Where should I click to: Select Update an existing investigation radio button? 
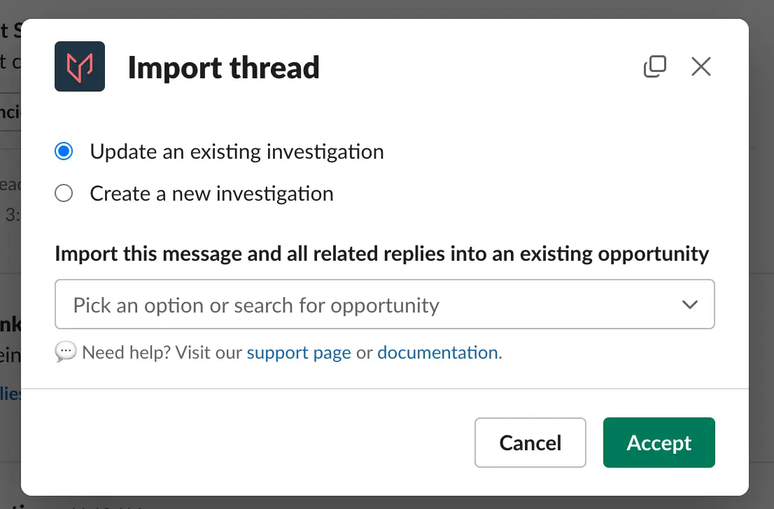click(64, 152)
